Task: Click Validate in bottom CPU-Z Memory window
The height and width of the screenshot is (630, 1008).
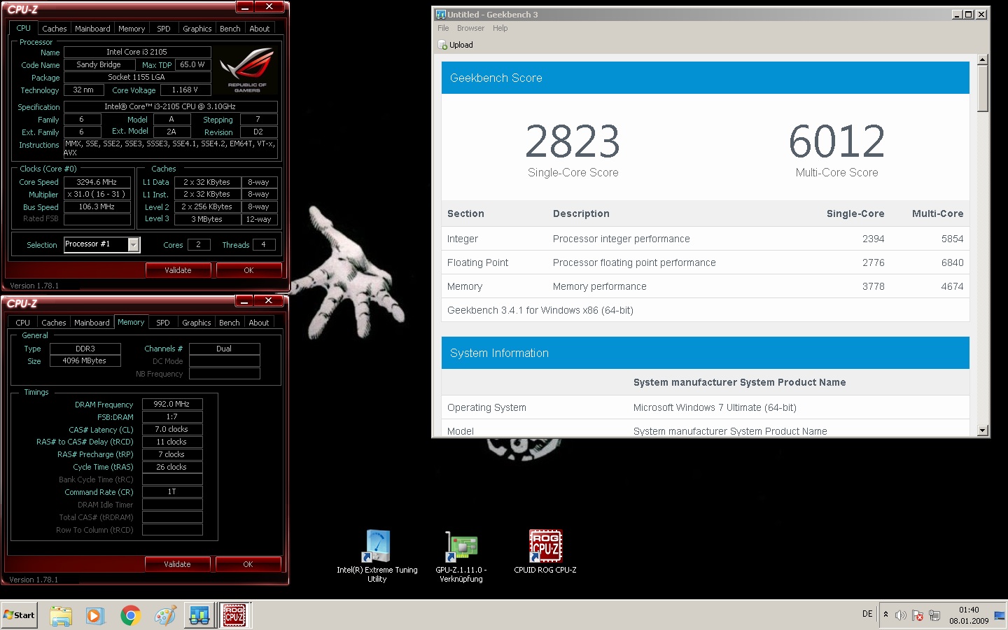Action: tap(177, 564)
